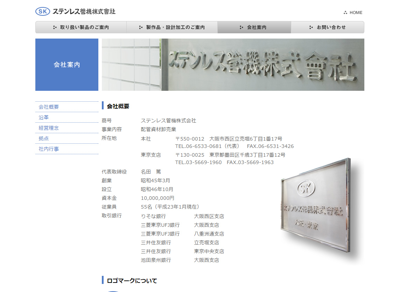Click the 東京支店 office label
This screenshot has height=292, width=399.
151,155
